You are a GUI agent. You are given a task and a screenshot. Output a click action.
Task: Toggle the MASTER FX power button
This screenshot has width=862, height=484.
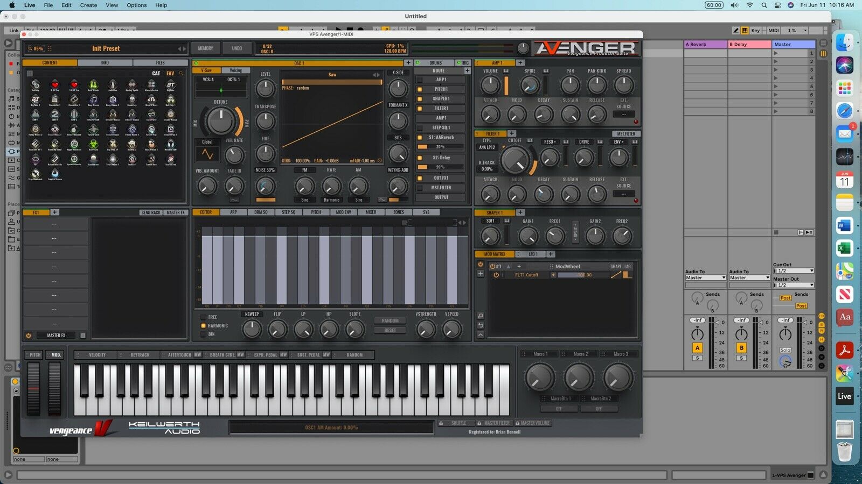pos(29,335)
